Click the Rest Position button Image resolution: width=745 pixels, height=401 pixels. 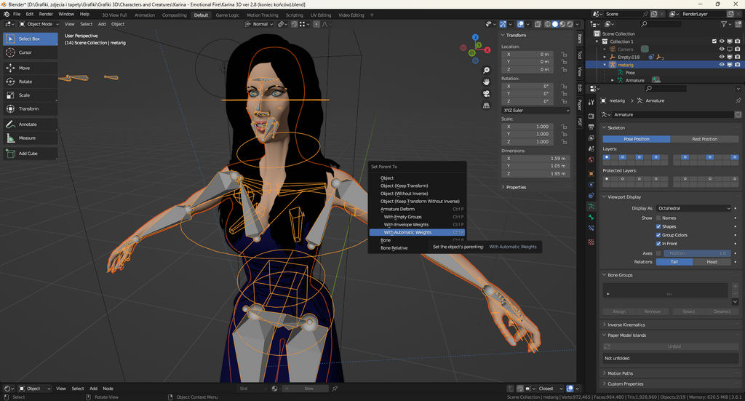[x=704, y=139]
